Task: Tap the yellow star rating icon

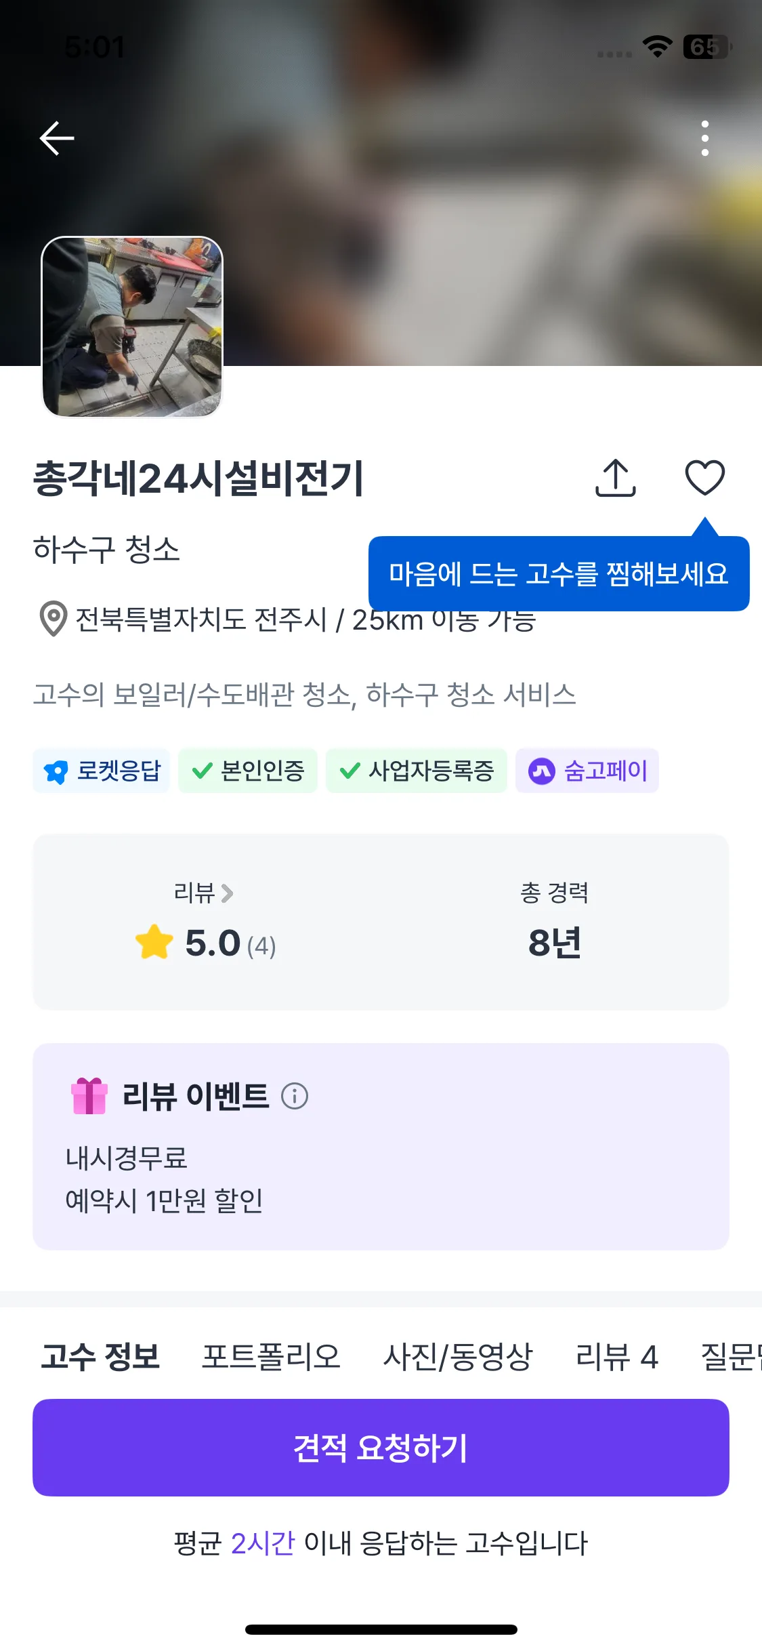Action: pos(154,943)
